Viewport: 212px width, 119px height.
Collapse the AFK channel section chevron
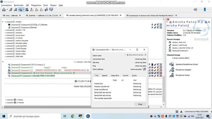click(3, 62)
